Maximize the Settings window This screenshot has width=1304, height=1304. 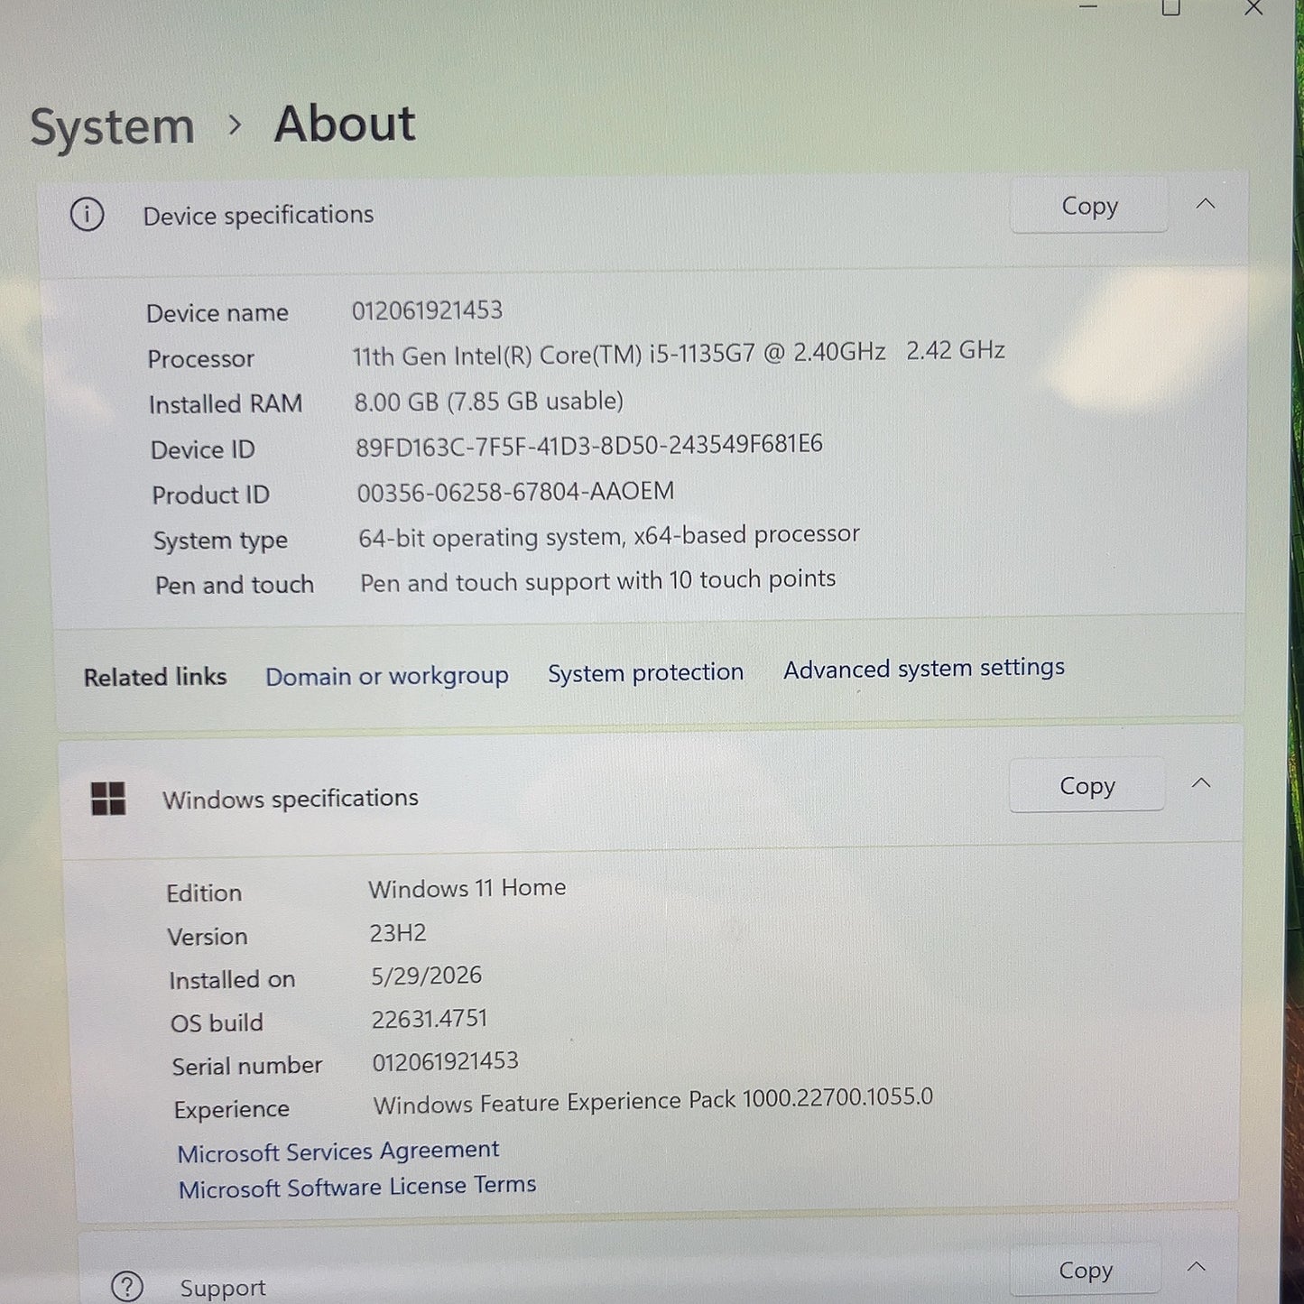(1171, 8)
